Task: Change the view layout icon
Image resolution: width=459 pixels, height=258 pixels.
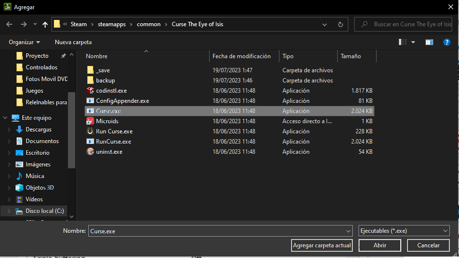Action: (403, 42)
